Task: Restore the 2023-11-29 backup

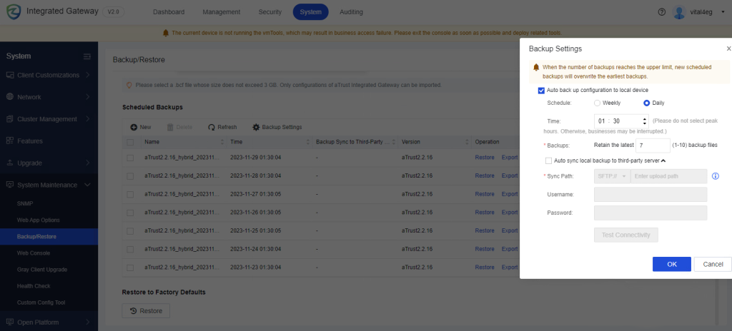Action: click(x=485, y=158)
